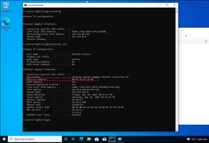This screenshot has height=143, width=209.
Task: Close the Command Prompt window
Action: [175, 5]
